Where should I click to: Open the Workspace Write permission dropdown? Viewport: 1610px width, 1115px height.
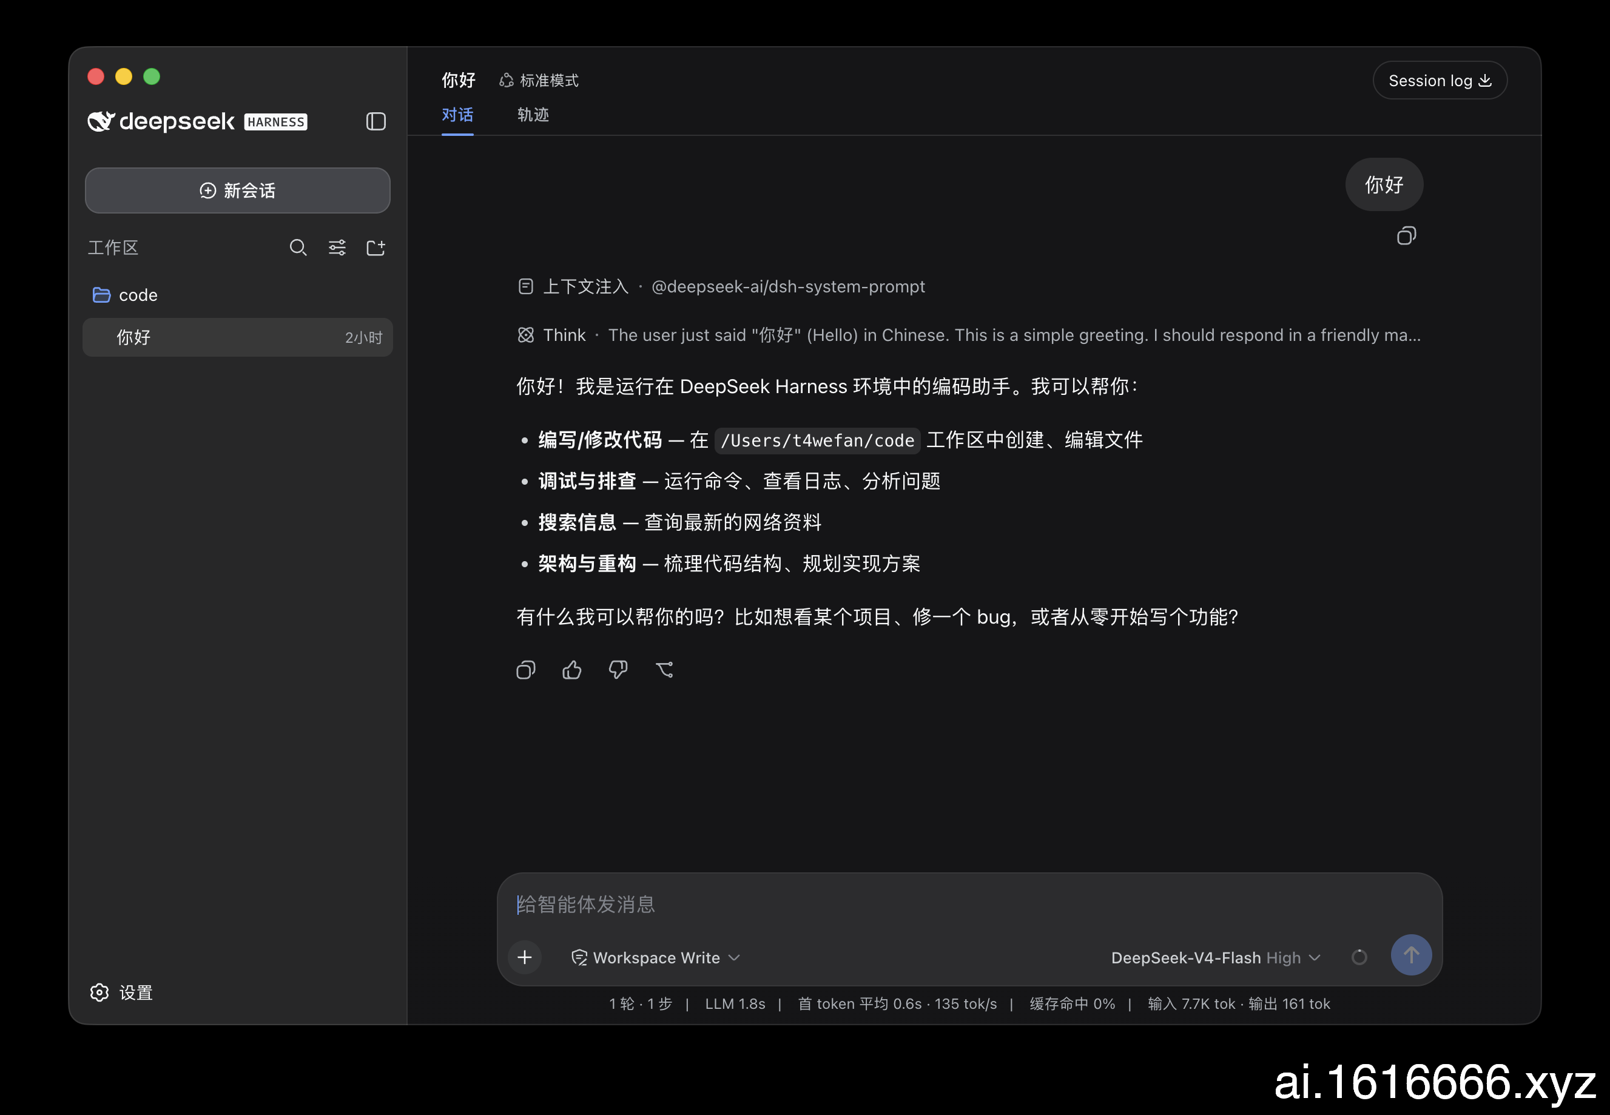click(x=656, y=957)
